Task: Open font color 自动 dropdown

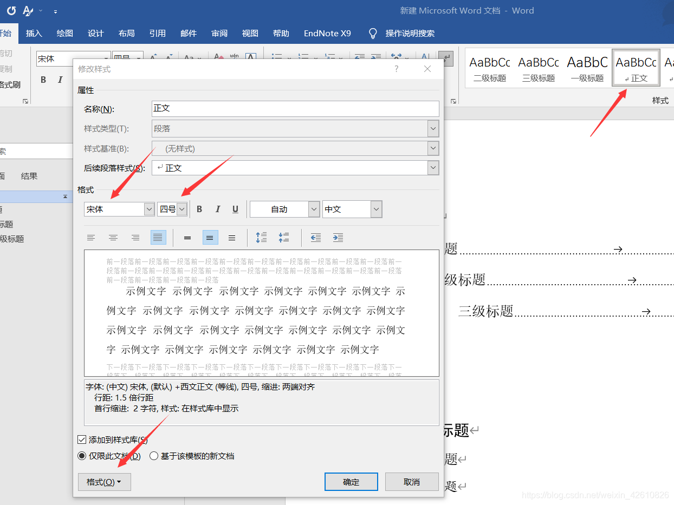Action: [314, 209]
